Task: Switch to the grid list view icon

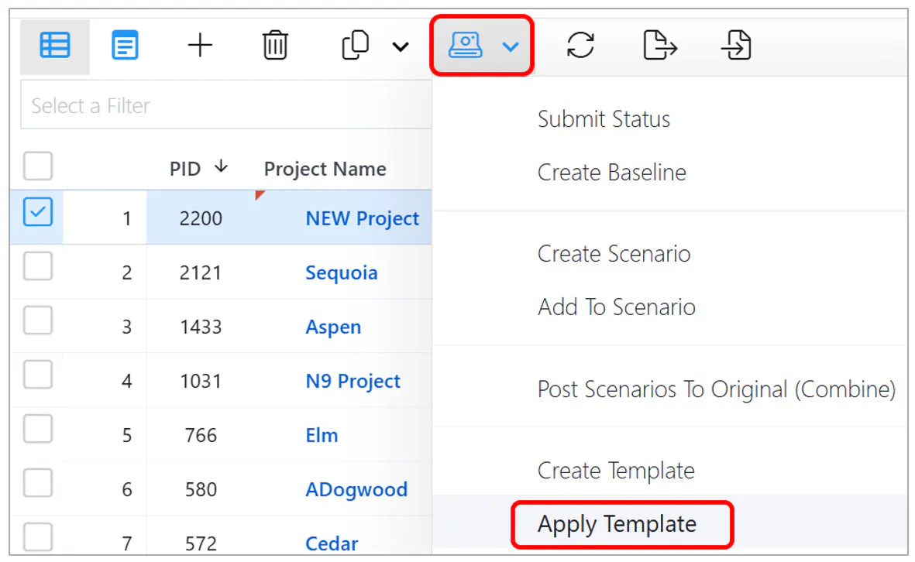Action: [55, 46]
